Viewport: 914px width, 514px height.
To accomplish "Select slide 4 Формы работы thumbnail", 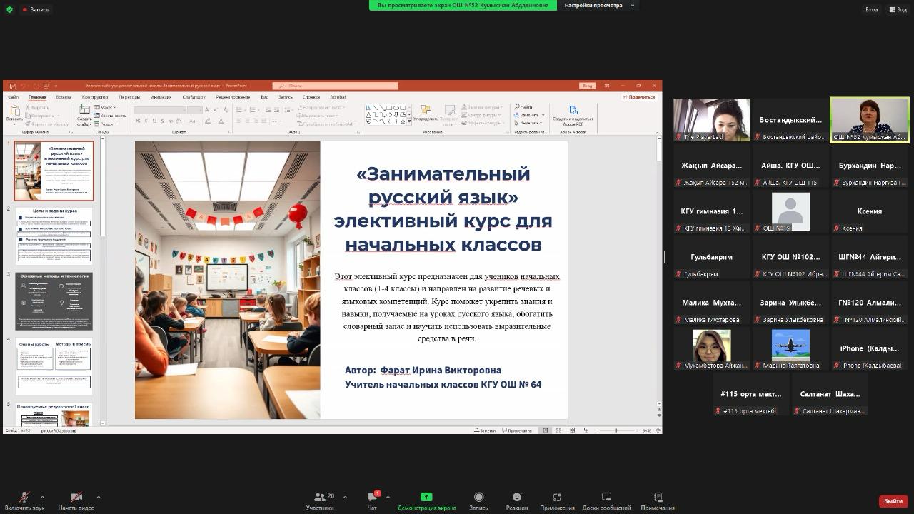I will tap(54, 366).
